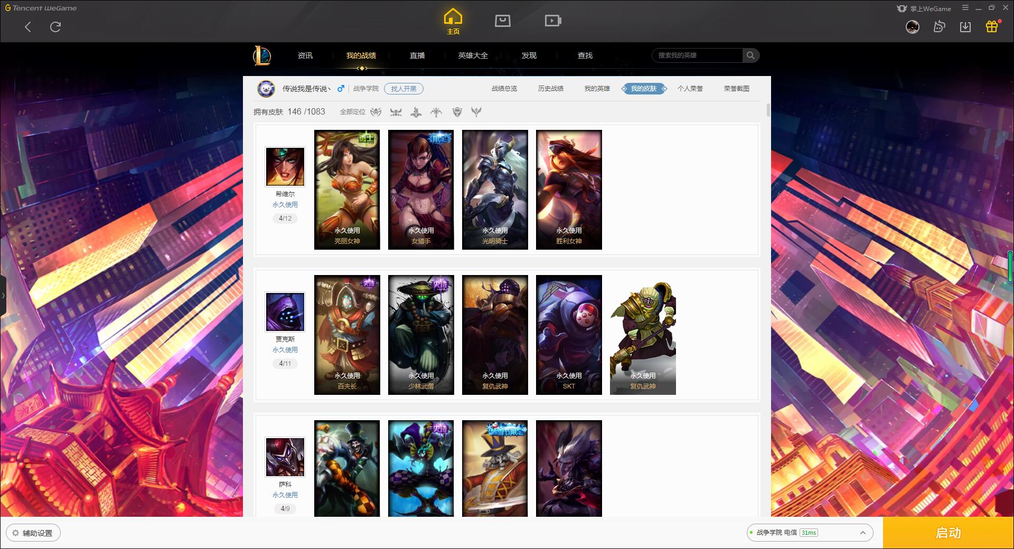Select the last winged role filter icon
This screenshot has height=549, width=1014.
476,112
